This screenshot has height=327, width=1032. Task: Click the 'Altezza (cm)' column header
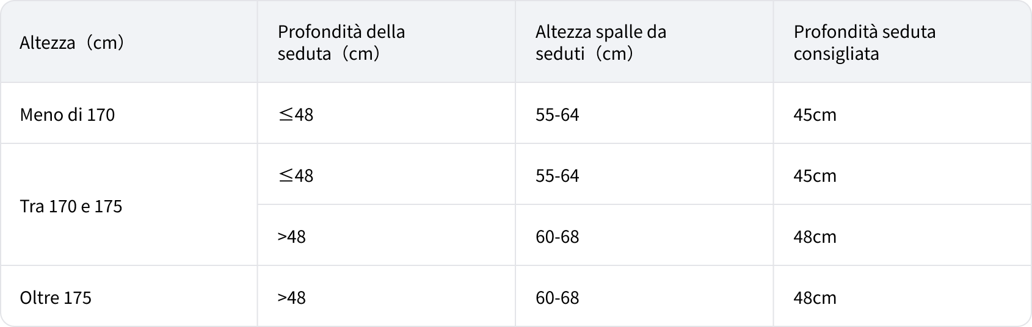click(x=72, y=43)
